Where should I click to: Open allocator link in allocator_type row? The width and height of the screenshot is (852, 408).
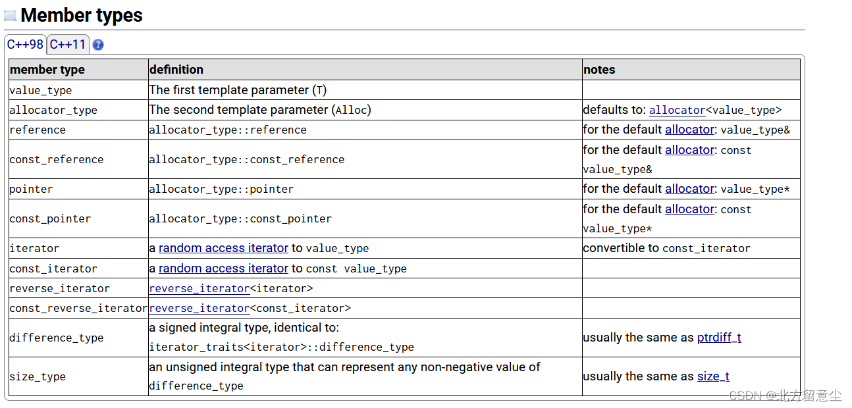pyautogui.click(x=677, y=110)
